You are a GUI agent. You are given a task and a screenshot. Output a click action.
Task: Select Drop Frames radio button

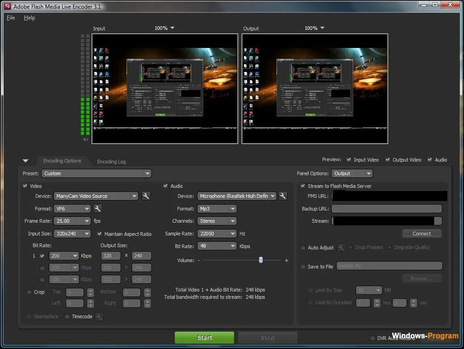350,247
